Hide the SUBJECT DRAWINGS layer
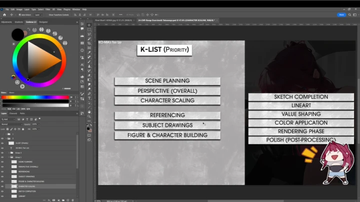Screen dimensions: 360x202 click(x=2, y=177)
